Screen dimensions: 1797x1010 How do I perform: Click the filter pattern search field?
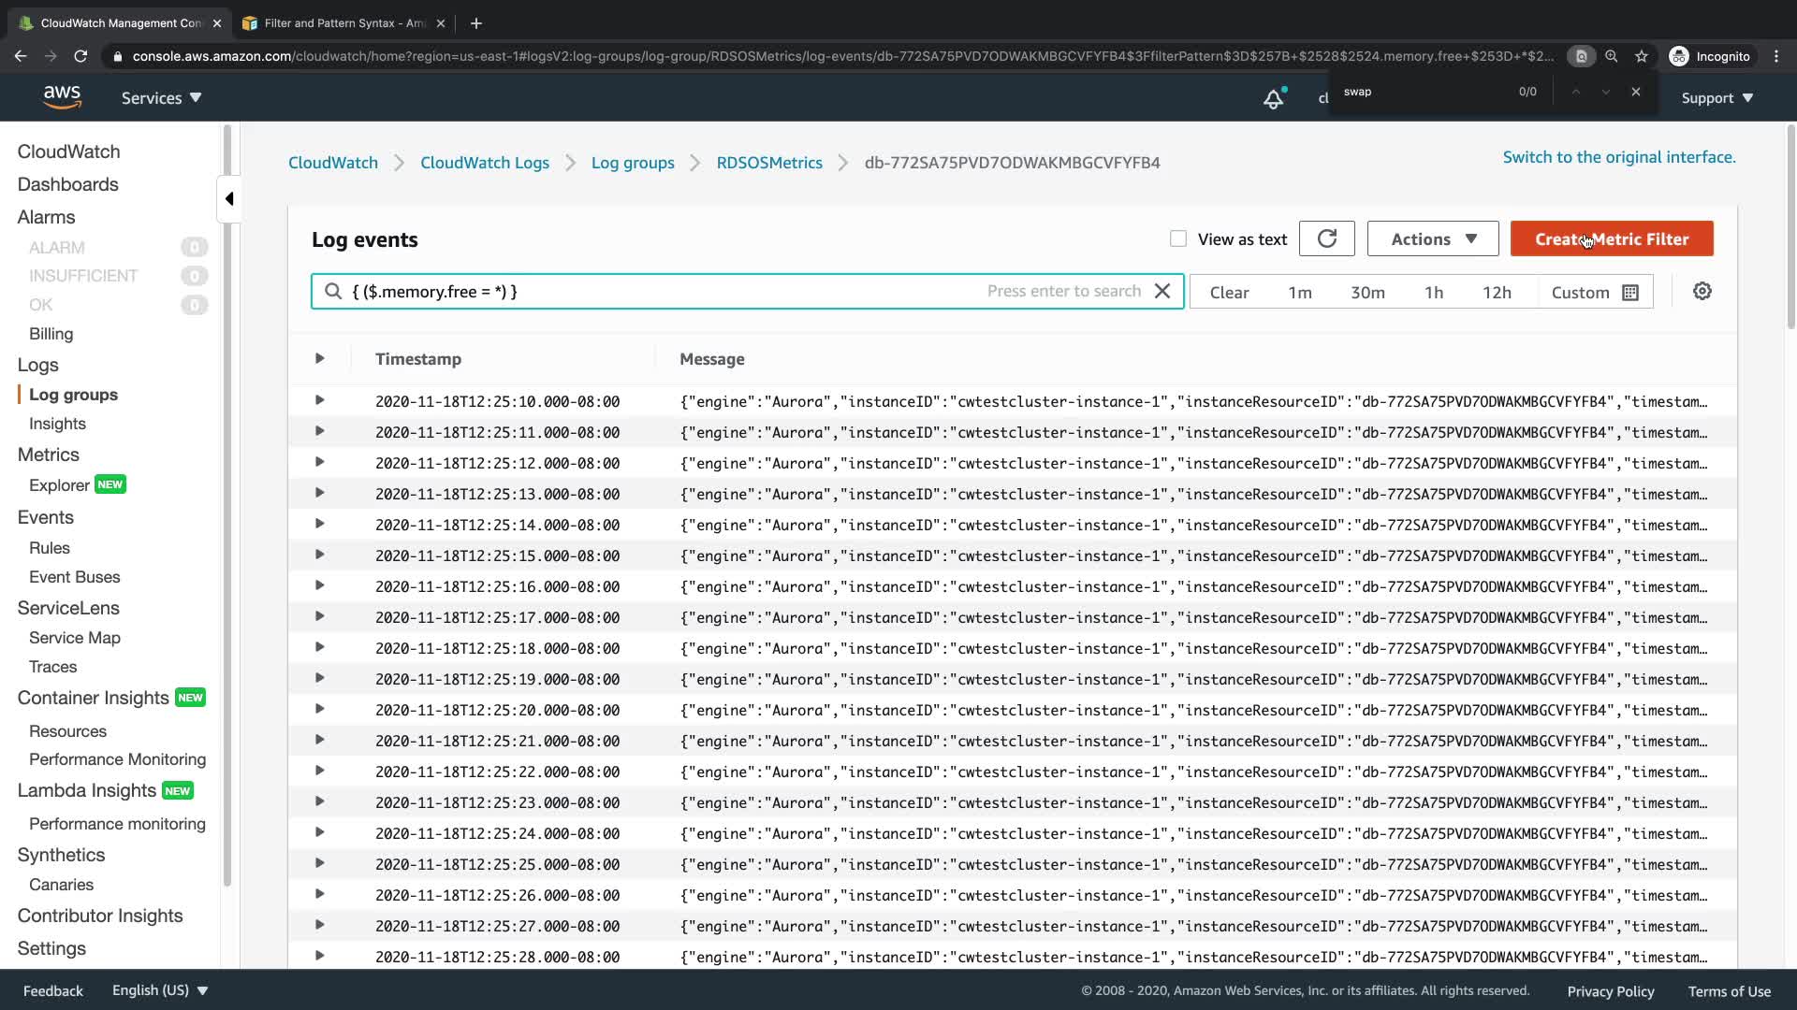pyautogui.click(x=655, y=292)
